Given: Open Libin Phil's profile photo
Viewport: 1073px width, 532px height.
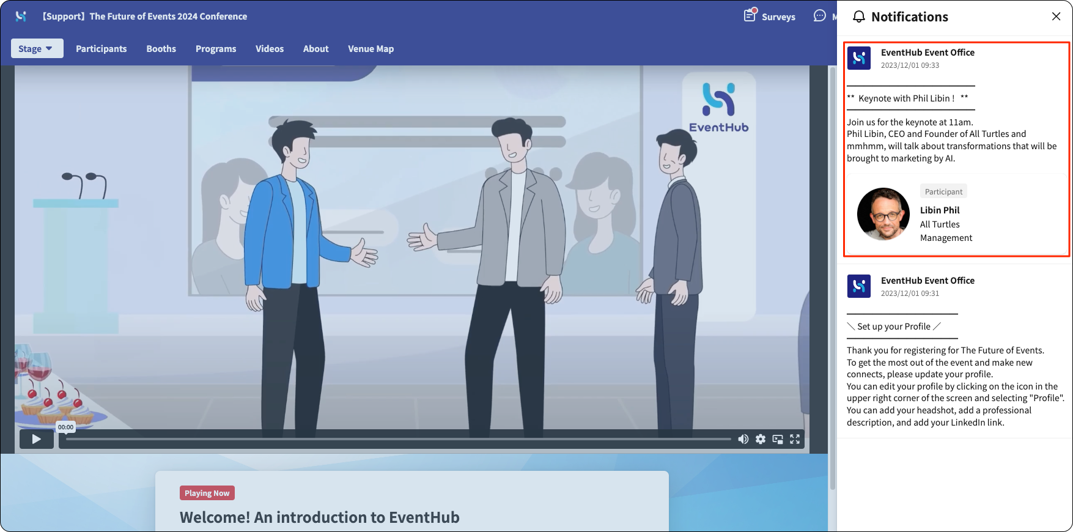Looking at the screenshot, I should (883, 214).
